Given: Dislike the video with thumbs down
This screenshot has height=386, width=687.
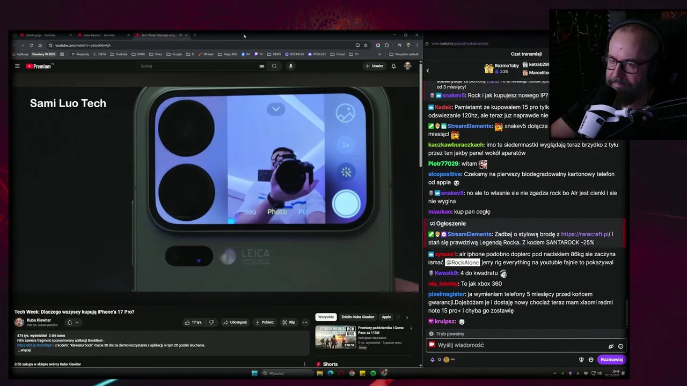Looking at the screenshot, I should coord(211,322).
